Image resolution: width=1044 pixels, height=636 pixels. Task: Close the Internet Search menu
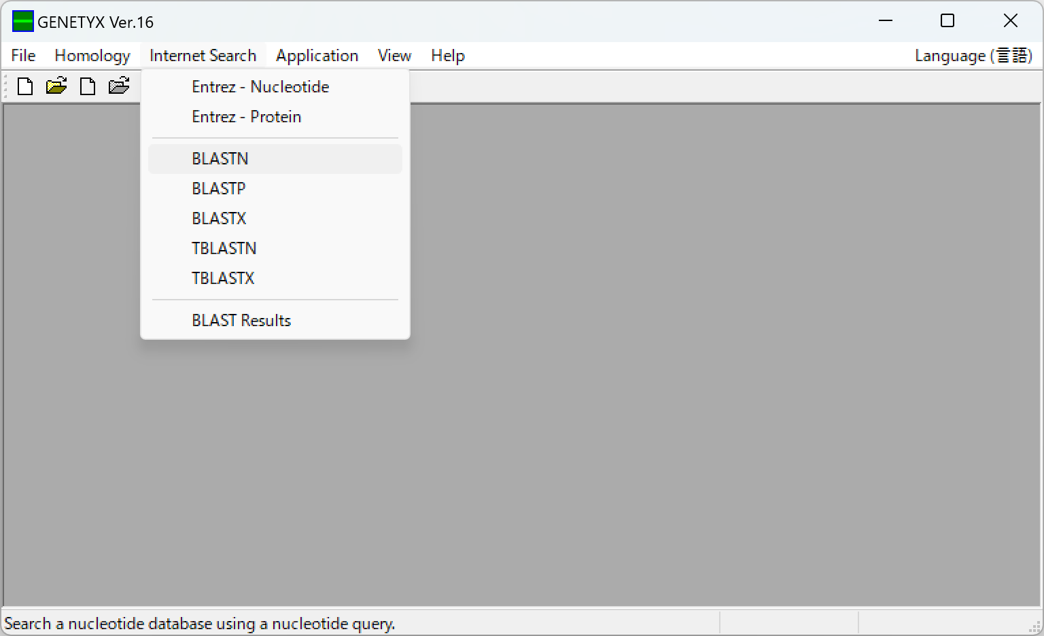point(203,56)
